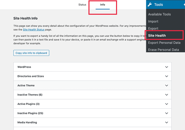
Task: Click the Tools wrench icon
Action: (150, 5)
